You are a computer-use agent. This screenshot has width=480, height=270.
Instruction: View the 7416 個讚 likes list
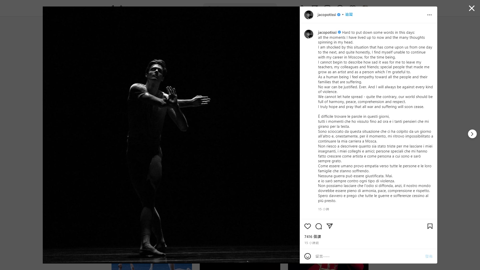point(312,236)
